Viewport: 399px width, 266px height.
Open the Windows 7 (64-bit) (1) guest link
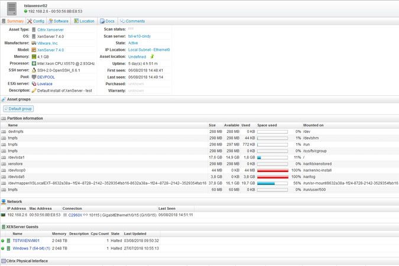click(x=31, y=248)
